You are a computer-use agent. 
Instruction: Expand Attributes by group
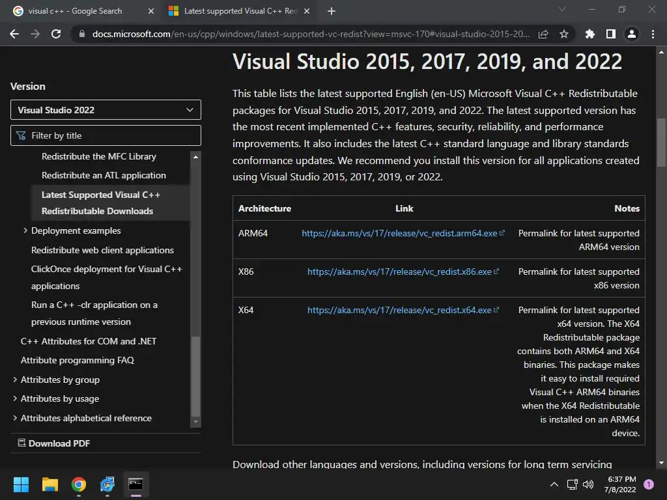tap(60, 380)
